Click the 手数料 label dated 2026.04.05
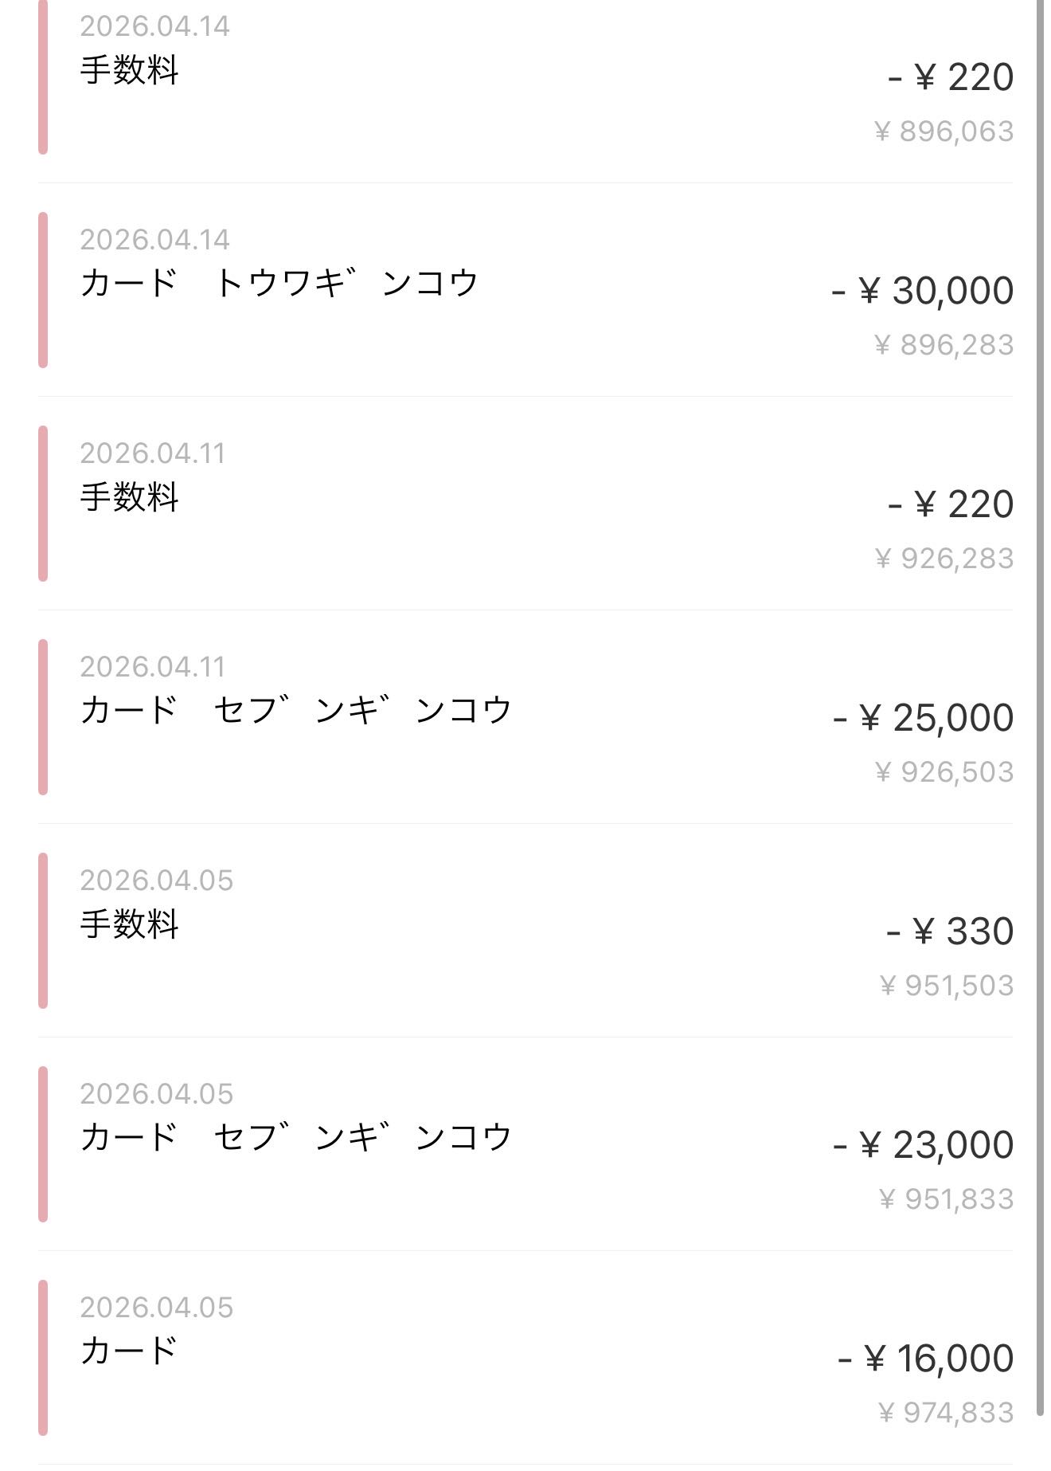This screenshot has width=1051, height=1471. 129,924
